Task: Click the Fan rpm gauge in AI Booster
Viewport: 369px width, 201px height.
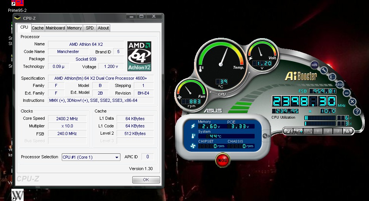Action: tap(191, 94)
